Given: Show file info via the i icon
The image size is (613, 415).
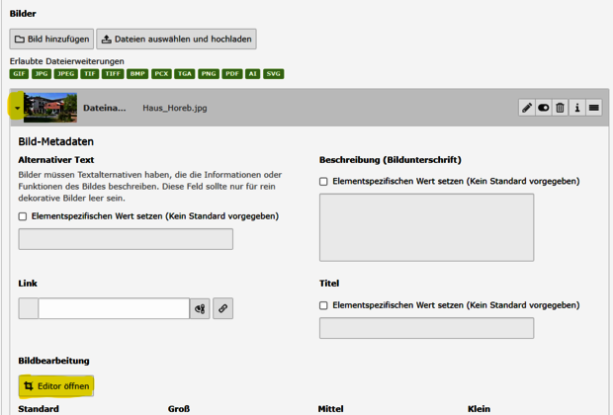Looking at the screenshot, I should [x=577, y=108].
